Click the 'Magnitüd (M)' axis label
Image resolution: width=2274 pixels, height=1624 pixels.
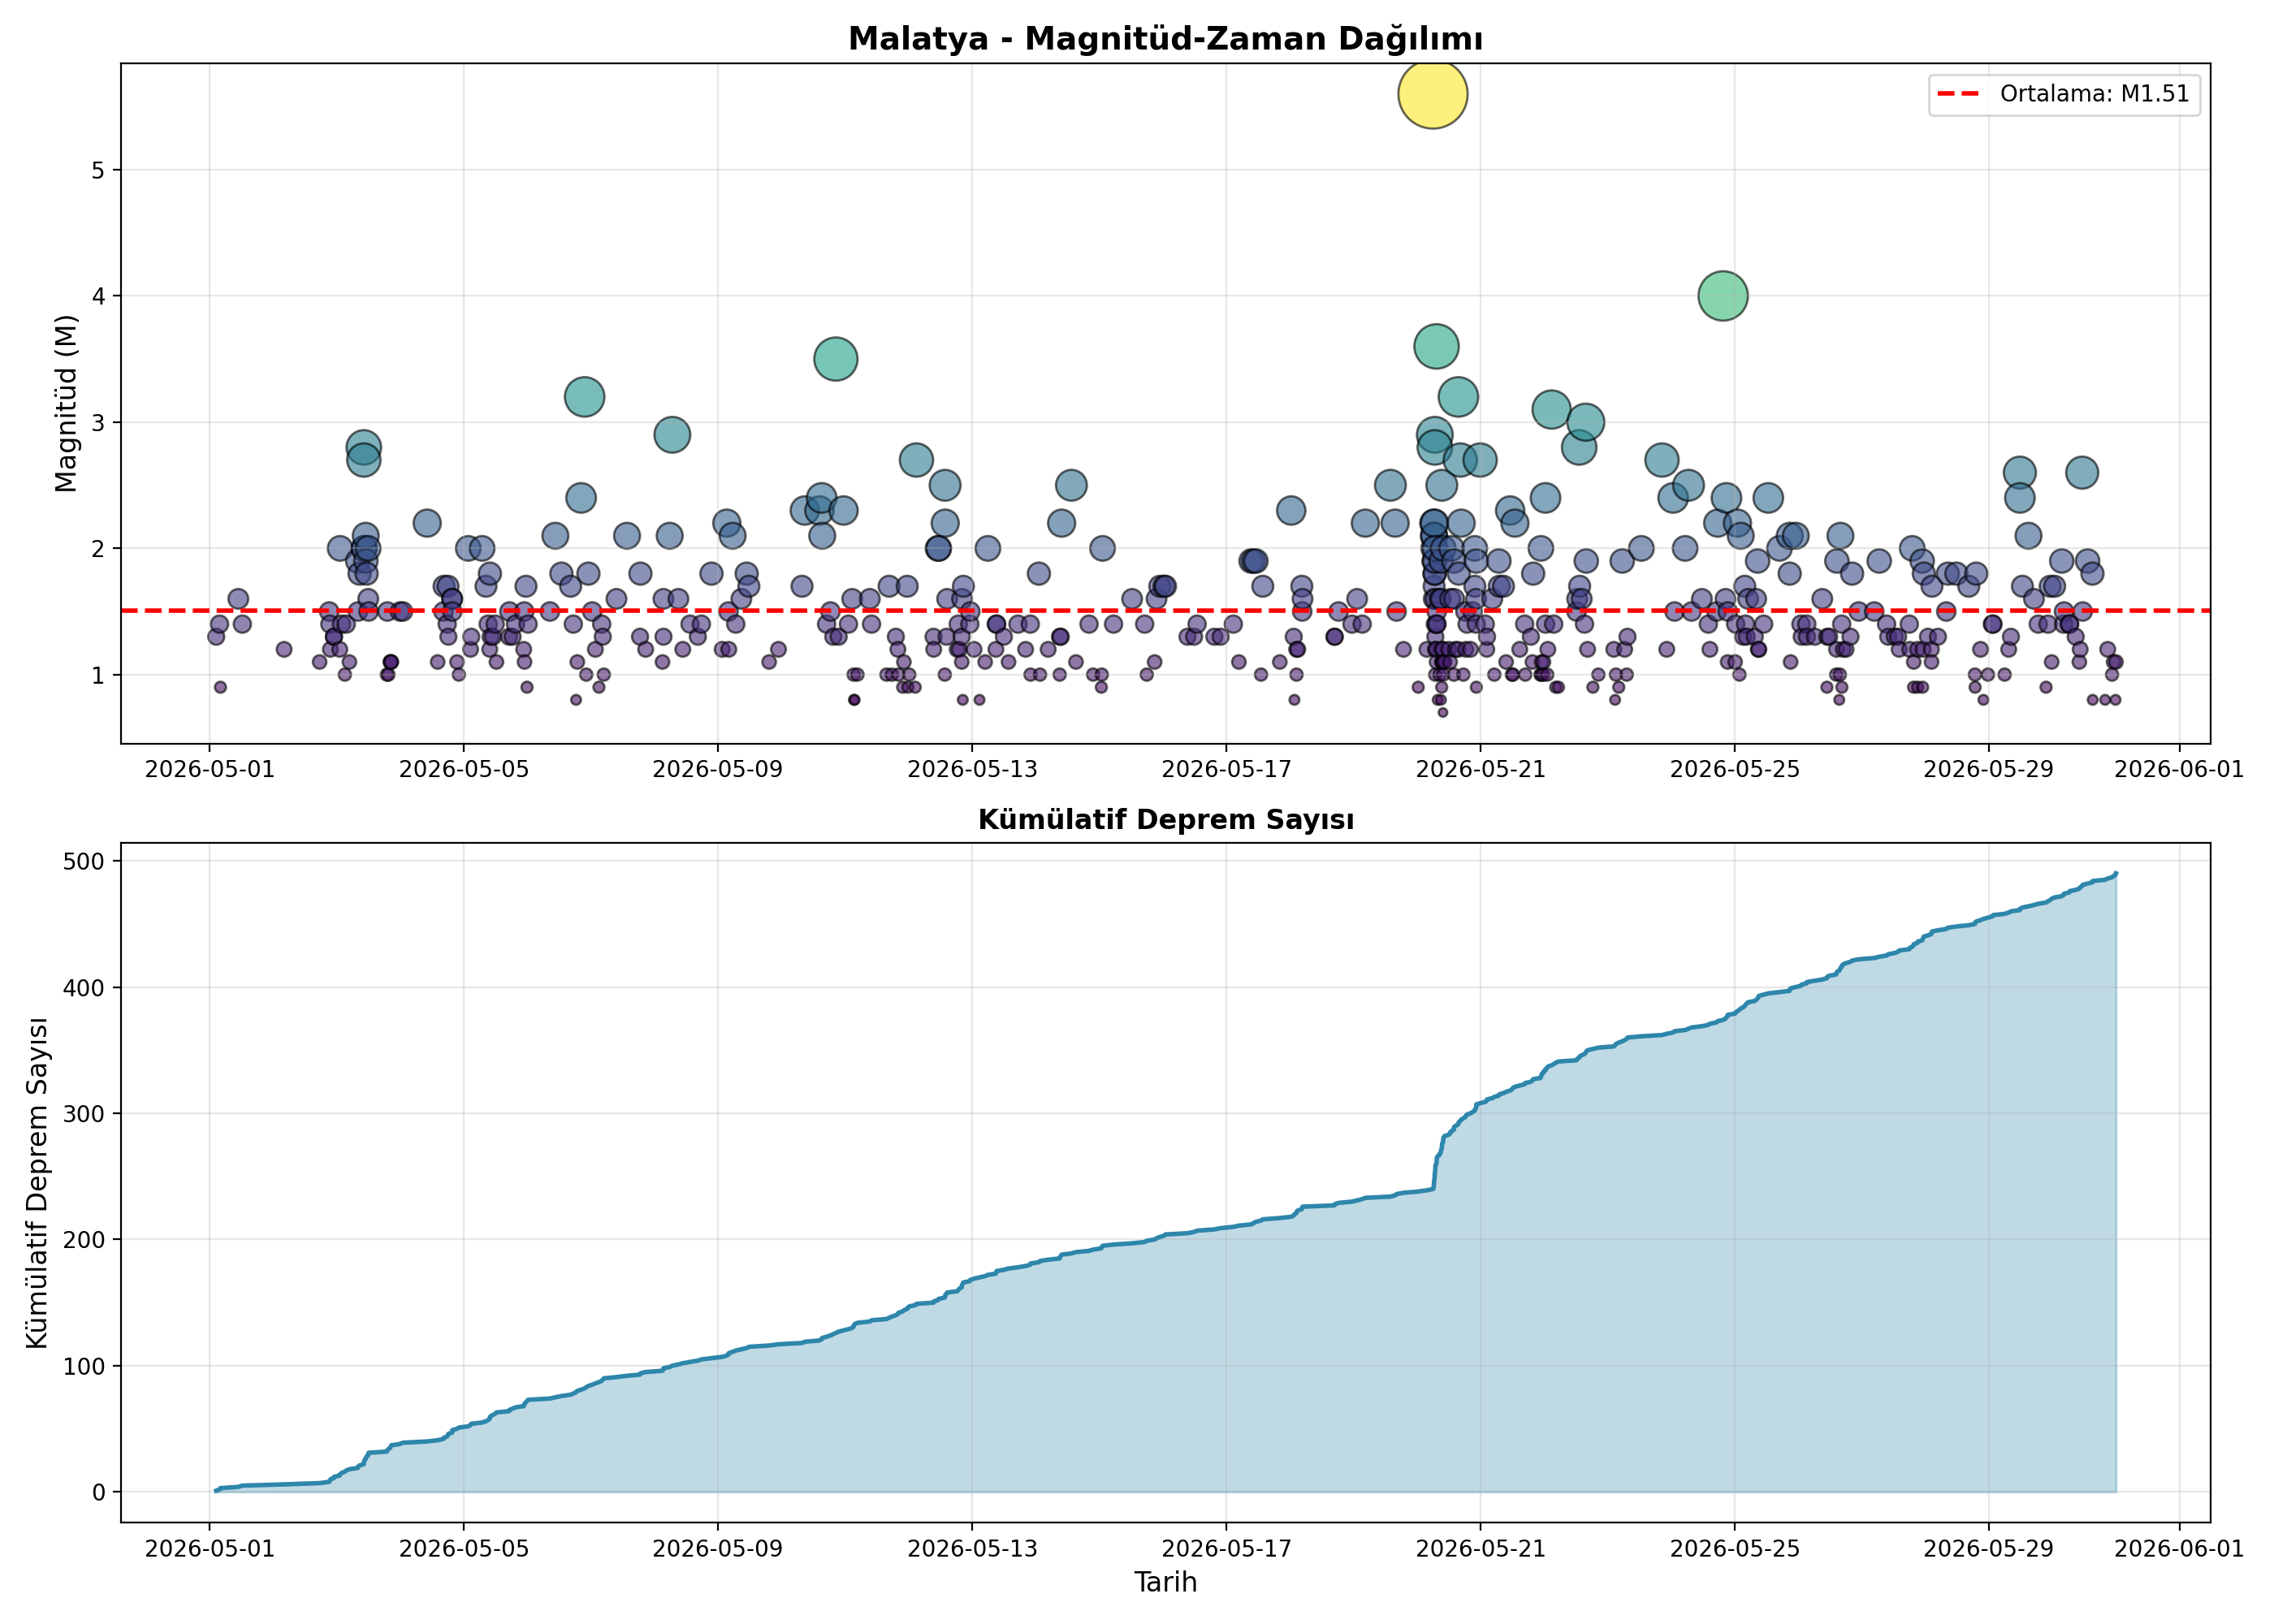coord(66,403)
